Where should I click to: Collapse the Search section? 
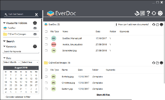tap(4, 41)
